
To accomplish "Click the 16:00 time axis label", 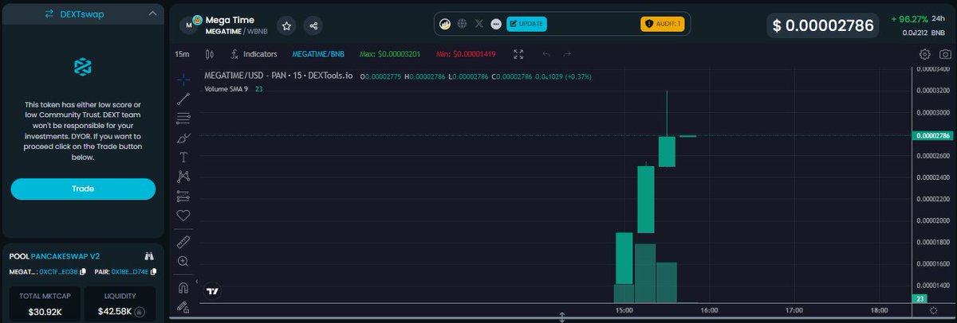I will coord(709,309).
